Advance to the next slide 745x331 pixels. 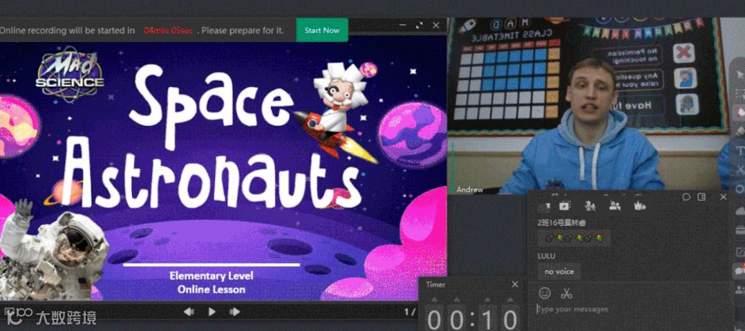click(235, 312)
